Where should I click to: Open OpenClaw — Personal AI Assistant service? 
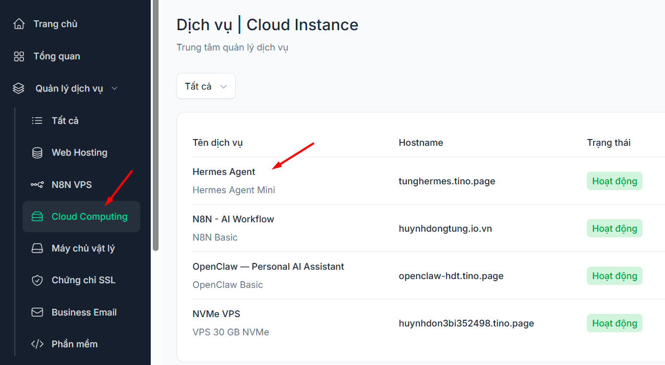(x=268, y=267)
